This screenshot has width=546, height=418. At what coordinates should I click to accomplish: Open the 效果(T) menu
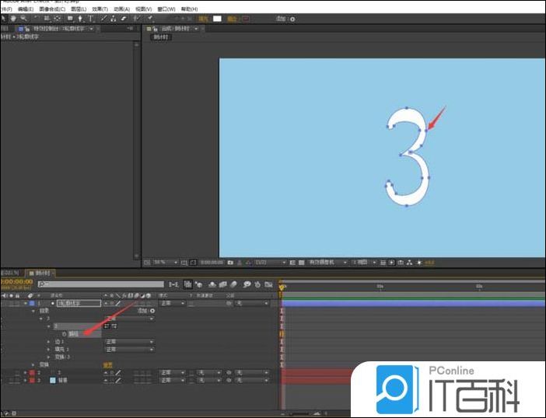click(100, 9)
